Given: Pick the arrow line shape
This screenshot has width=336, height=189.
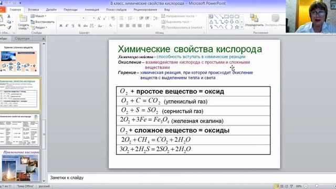Looking at the screenshot, I should coord(221,16).
